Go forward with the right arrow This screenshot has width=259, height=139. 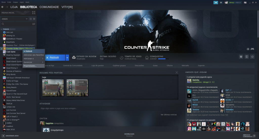click(x=7, y=7)
